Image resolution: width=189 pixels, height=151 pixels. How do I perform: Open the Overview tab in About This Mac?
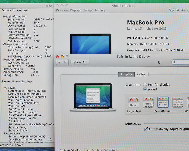62,10
